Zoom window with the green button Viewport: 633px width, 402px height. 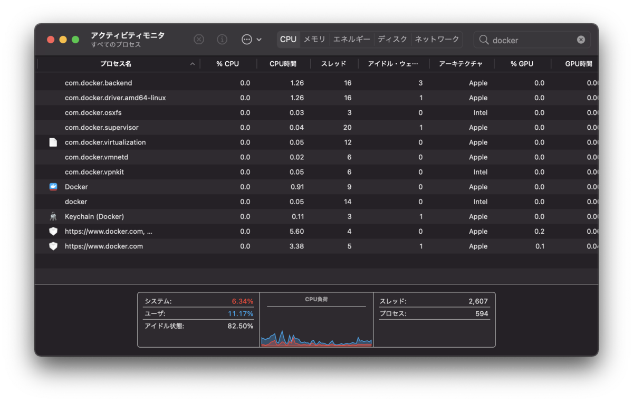pos(75,40)
